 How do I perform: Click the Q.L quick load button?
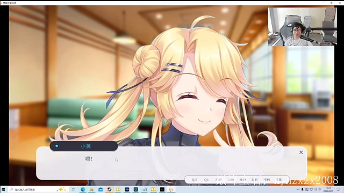pyautogui.click(x=206, y=180)
